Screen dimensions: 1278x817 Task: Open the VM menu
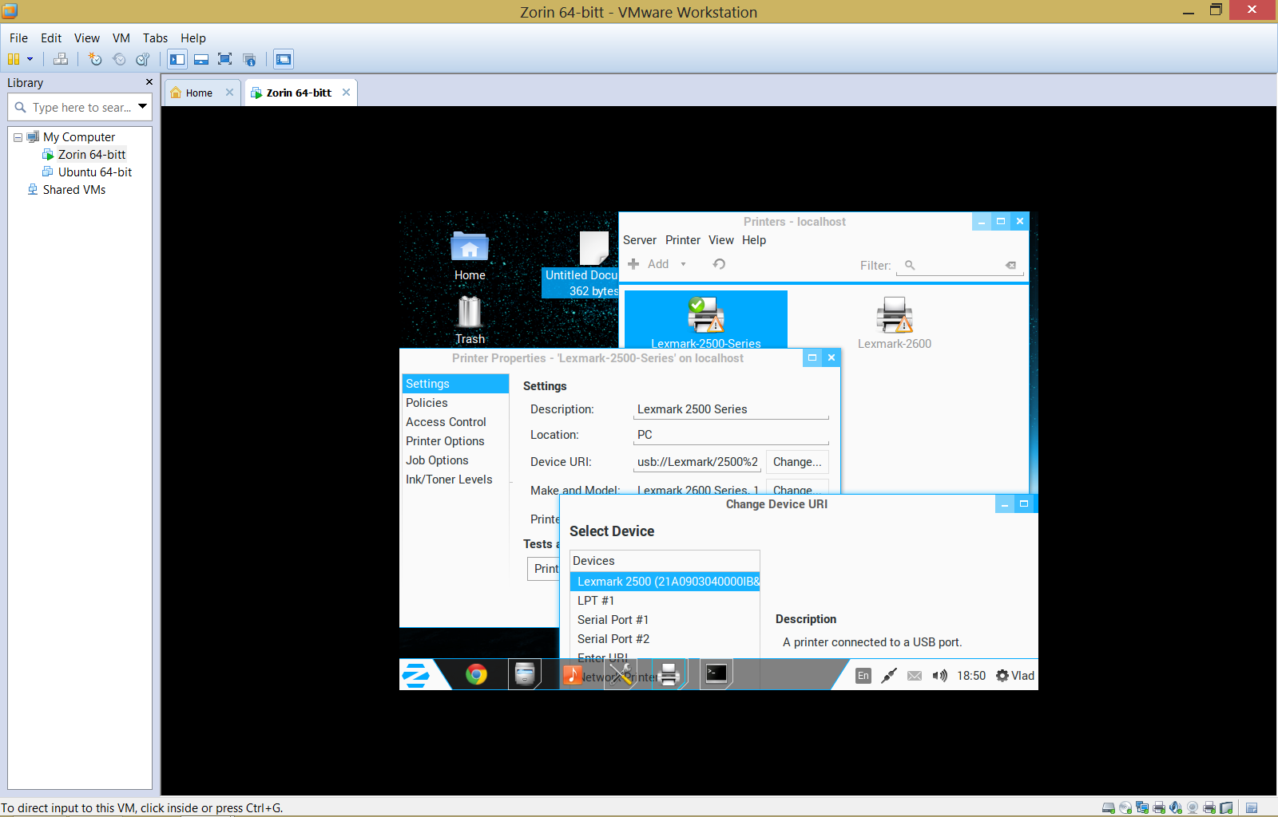tap(121, 38)
